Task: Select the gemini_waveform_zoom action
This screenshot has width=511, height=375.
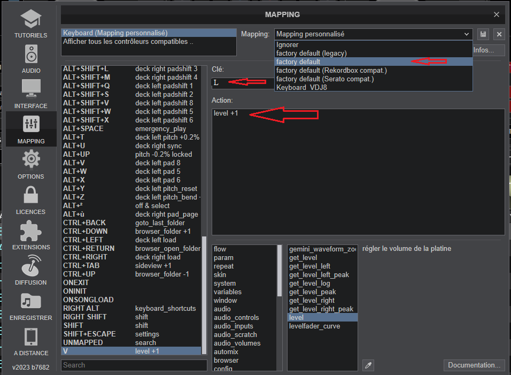Action: [x=323, y=249]
